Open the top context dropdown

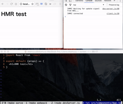[x=89, y=5]
